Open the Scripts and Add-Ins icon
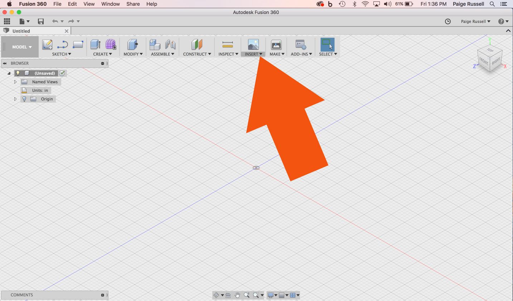 click(301, 45)
